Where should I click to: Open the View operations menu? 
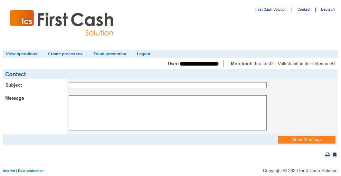(21, 54)
